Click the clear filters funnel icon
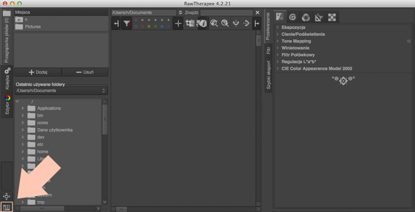The image size is (415, 212). point(127,24)
